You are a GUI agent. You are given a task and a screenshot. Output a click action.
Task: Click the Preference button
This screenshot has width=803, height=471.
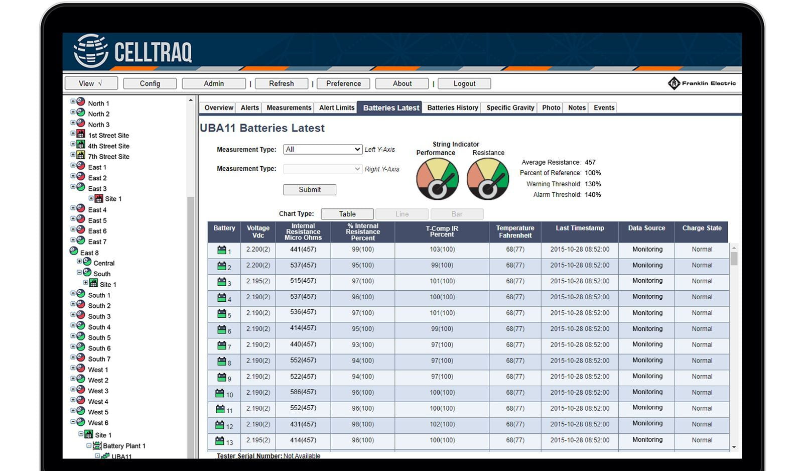(x=343, y=83)
